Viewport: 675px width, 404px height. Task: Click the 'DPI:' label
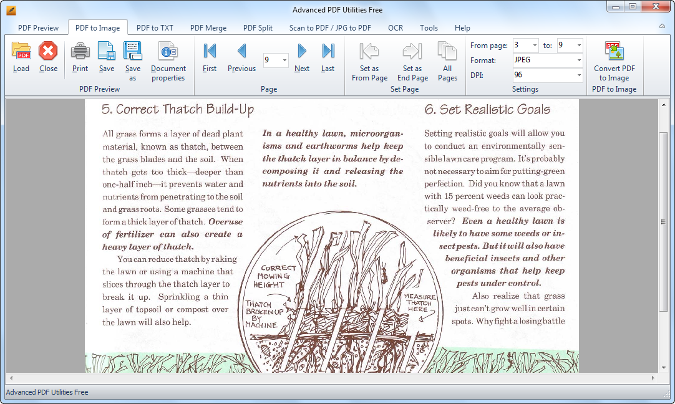tap(477, 75)
